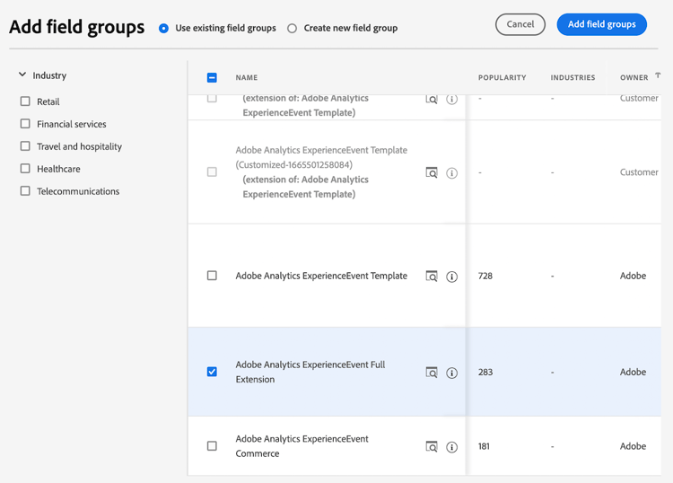This screenshot has width=673, height=483.
Task: Select Create new field group option
Action: [x=293, y=28]
